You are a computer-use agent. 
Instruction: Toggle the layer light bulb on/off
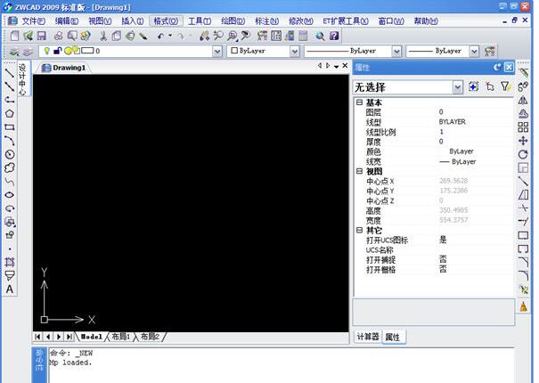point(46,52)
